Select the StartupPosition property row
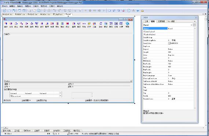Image resolution: width=209 pixels, height=136 pixels. [x=168, y=78]
